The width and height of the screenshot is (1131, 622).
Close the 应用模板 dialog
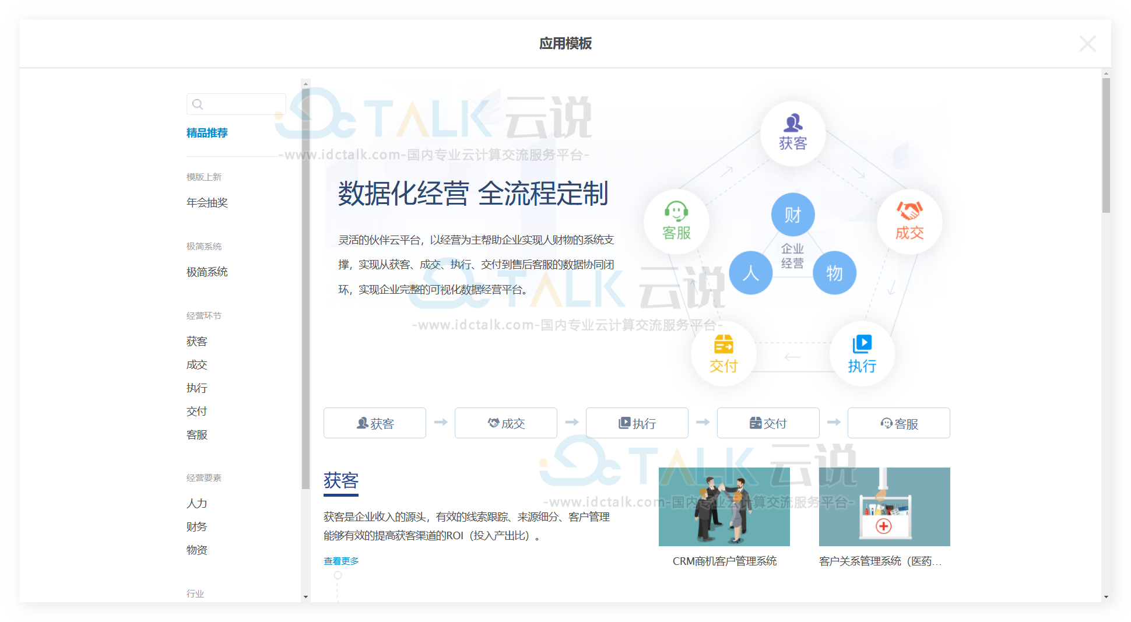click(1087, 44)
